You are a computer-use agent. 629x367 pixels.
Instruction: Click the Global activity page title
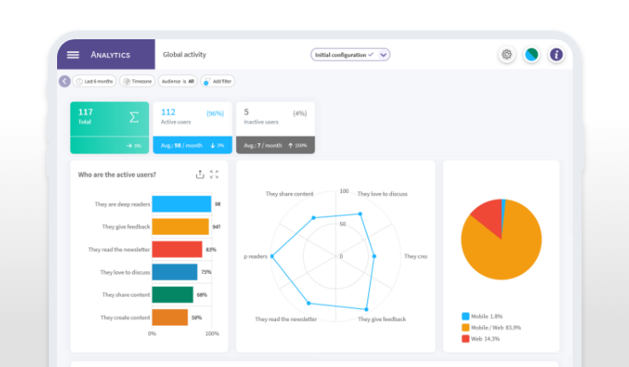tap(185, 55)
